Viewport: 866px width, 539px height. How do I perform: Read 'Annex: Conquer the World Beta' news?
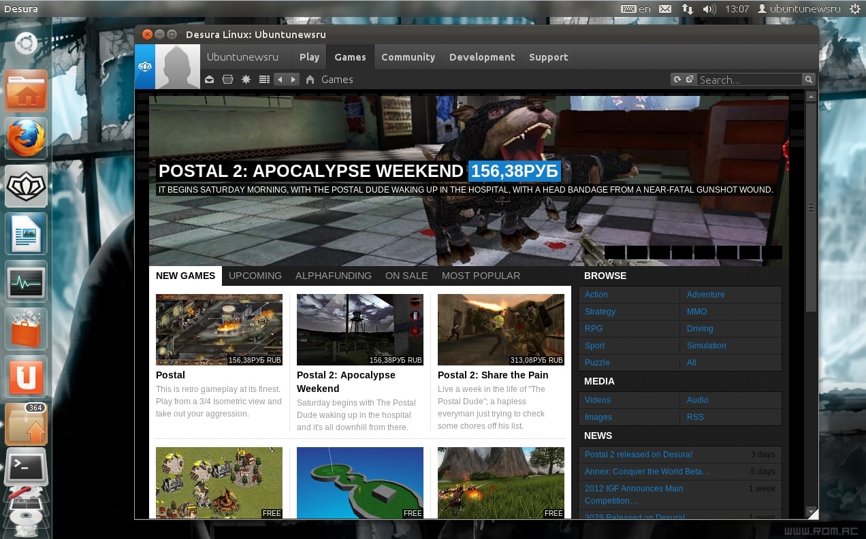tap(647, 472)
